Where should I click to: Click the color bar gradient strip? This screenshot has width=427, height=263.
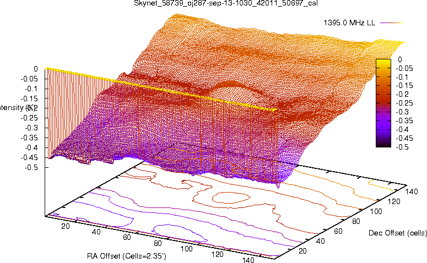(x=383, y=103)
